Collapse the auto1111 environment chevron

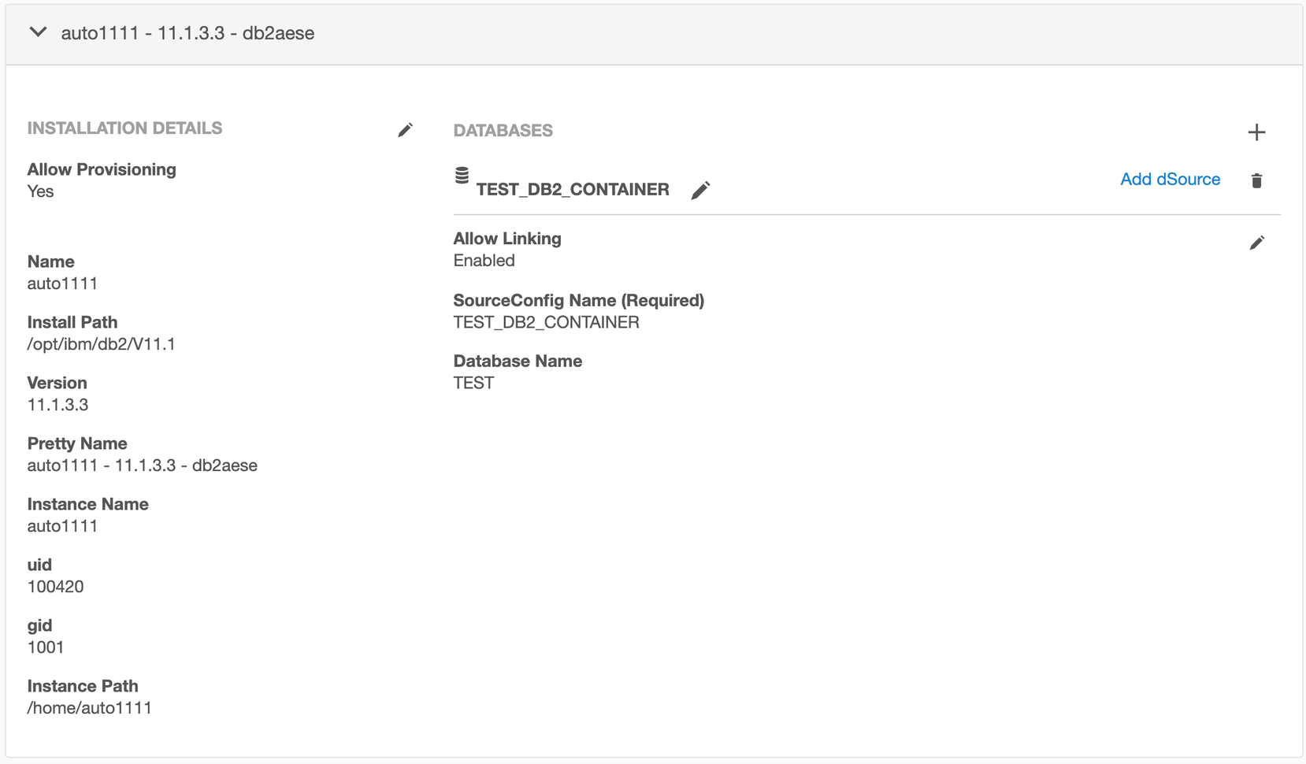[38, 32]
